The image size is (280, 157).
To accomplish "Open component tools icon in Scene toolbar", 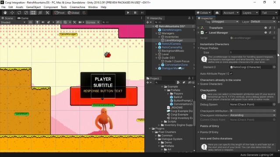I will point(75,22).
